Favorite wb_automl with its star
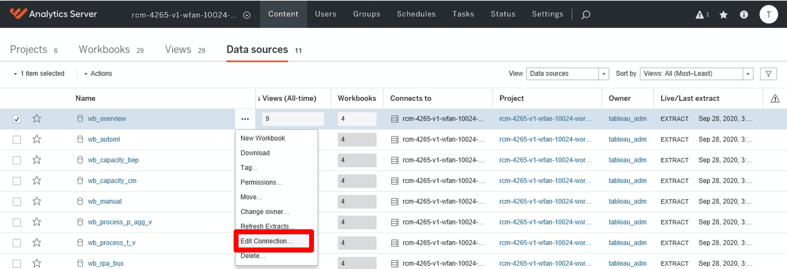This screenshot has height=269, width=787. [x=37, y=139]
